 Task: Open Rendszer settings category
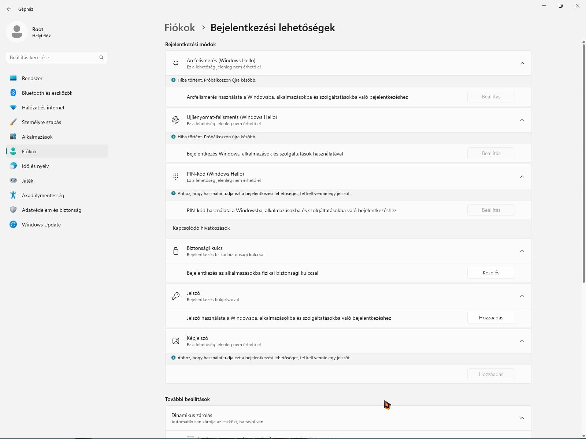click(x=57, y=78)
